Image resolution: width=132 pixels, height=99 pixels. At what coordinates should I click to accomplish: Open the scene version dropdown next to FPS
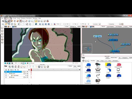click(x=100, y=24)
